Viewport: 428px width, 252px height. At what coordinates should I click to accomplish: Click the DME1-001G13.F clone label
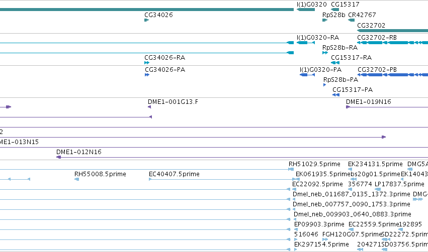click(173, 101)
